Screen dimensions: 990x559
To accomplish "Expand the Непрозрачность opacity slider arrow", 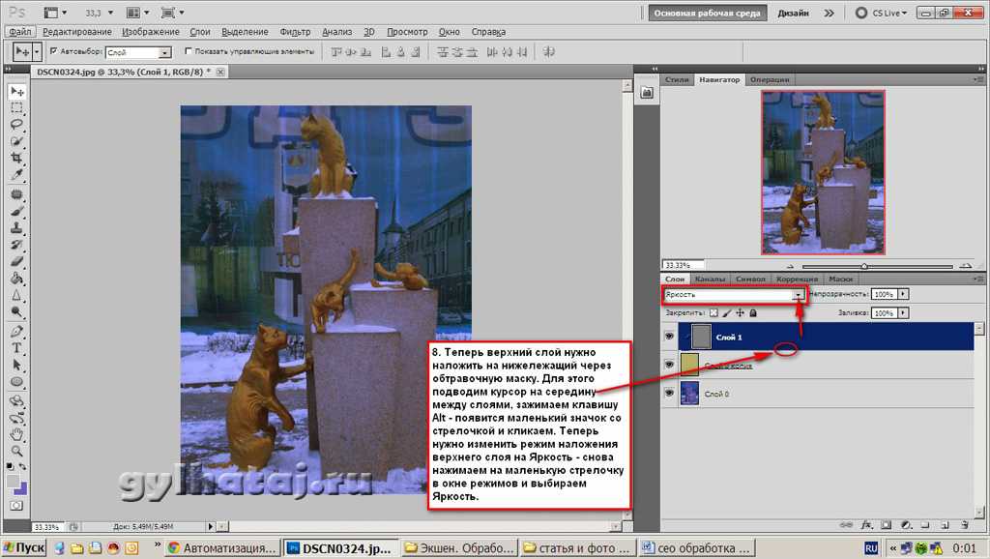I will [903, 294].
